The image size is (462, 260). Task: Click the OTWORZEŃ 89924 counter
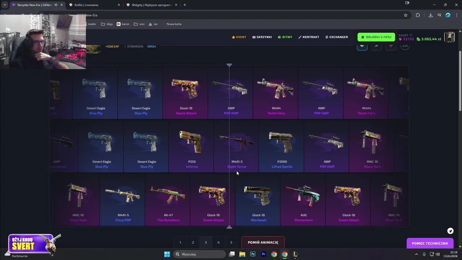click(141, 46)
